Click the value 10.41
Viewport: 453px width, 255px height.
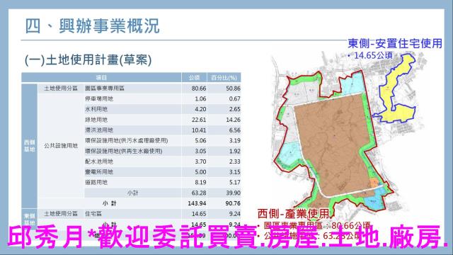click(x=199, y=130)
